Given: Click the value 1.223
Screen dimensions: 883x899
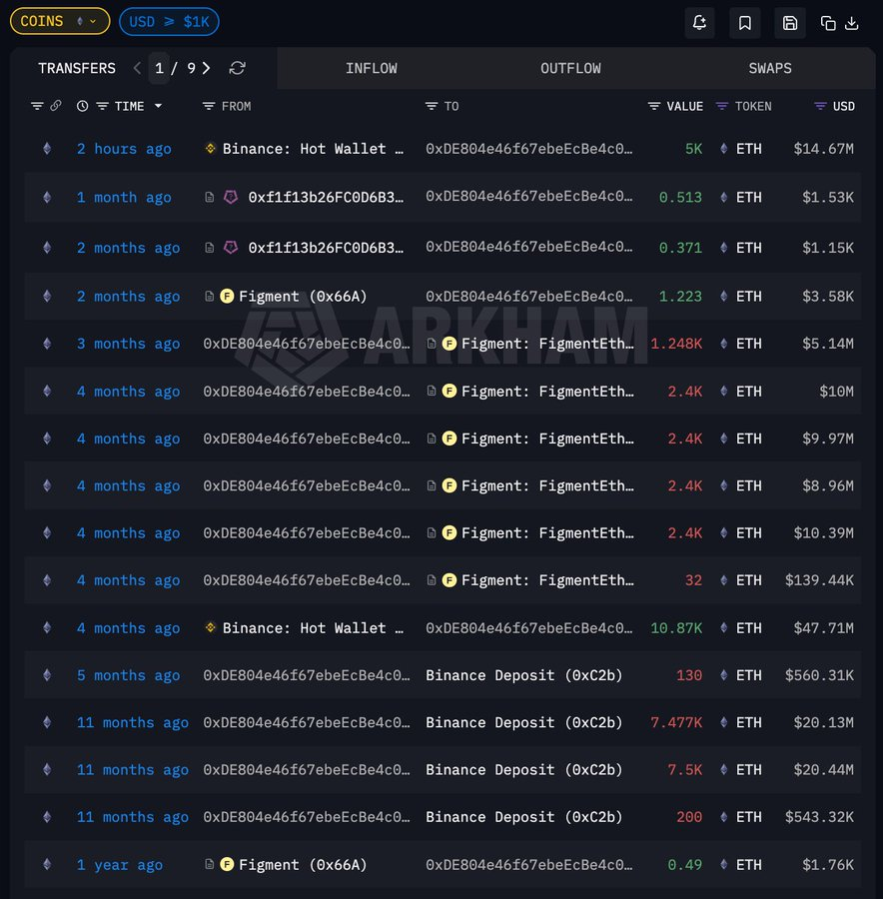Looking at the screenshot, I should point(680,297).
